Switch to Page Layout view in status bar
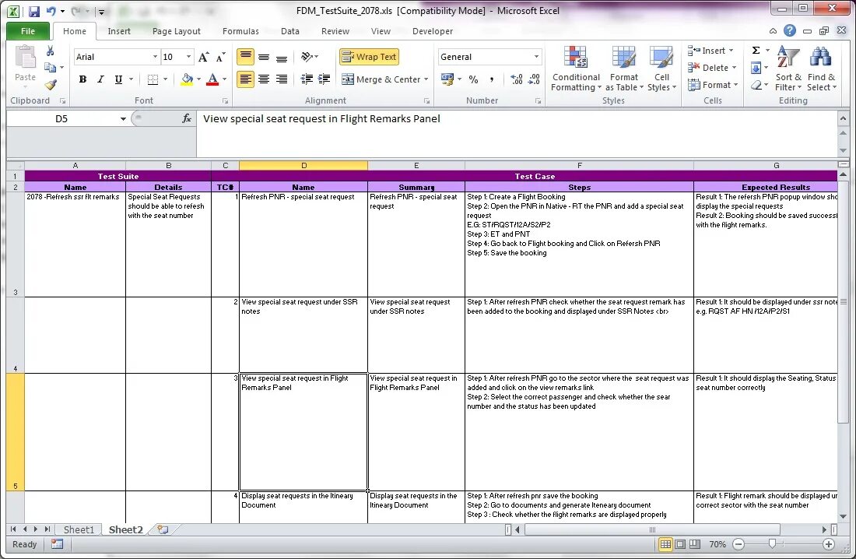 [680, 544]
